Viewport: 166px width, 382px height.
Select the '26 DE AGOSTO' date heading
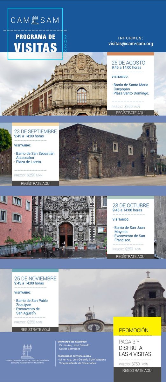tap(128, 63)
